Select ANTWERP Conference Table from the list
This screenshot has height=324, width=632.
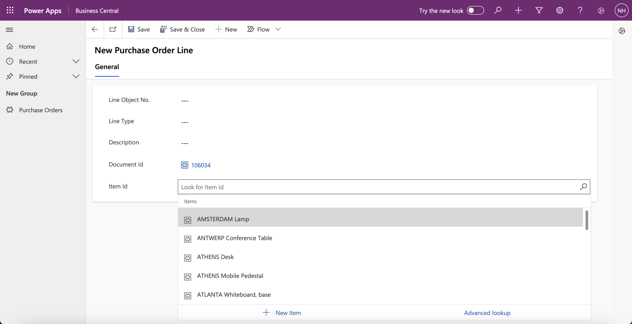[234, 238]
